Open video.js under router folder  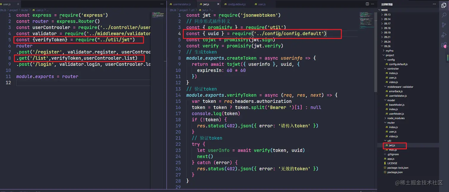393,136
